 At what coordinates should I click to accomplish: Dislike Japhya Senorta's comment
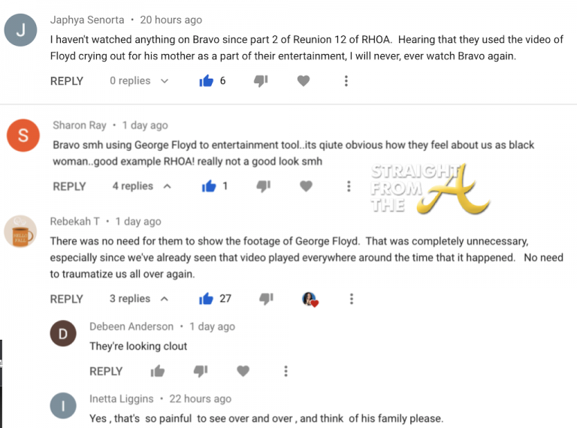click(261, 81)
